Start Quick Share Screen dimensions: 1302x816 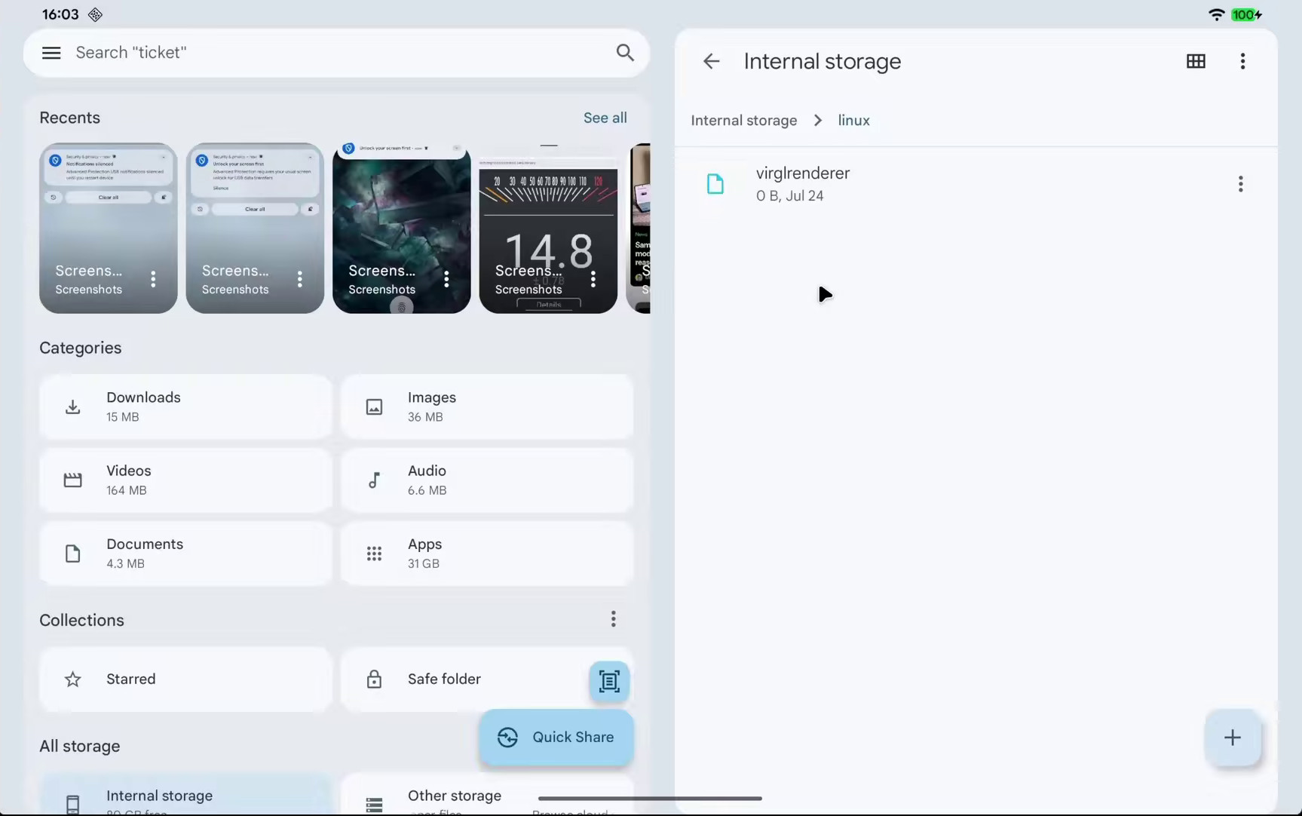tap(556, 737)
